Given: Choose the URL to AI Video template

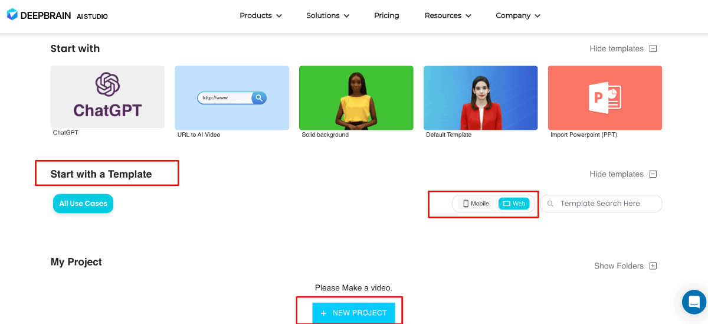Looking at the screenshot, I should pyautogui.click(x=232, y=97).
